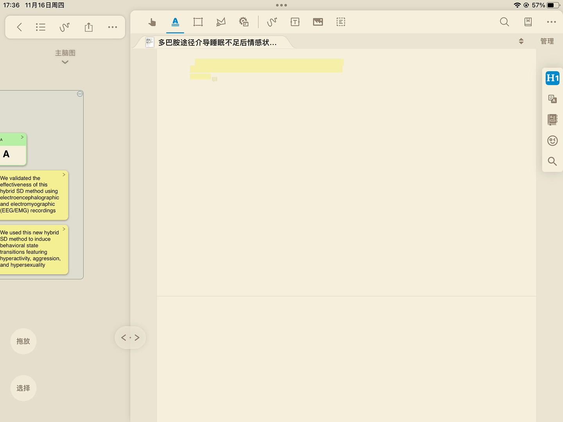563x422 pixels.
Task: Go back with the left arrow
Action: tap(19, 27)
